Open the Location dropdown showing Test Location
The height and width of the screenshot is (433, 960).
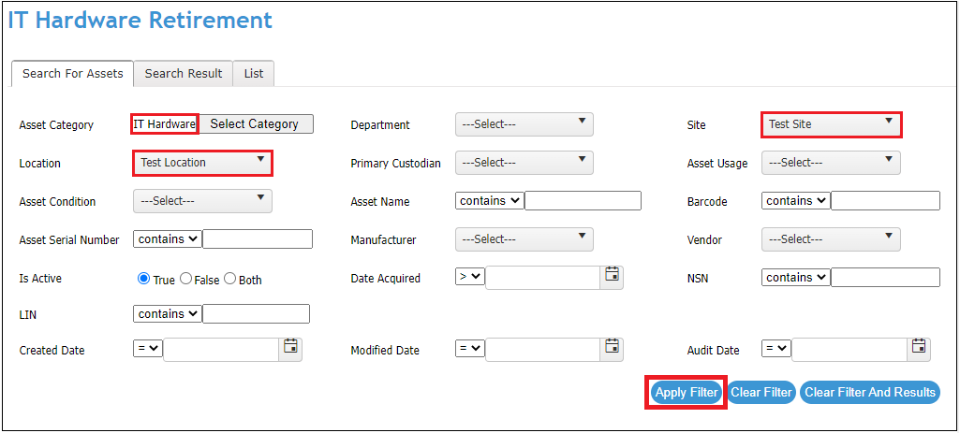click(202, 163)
